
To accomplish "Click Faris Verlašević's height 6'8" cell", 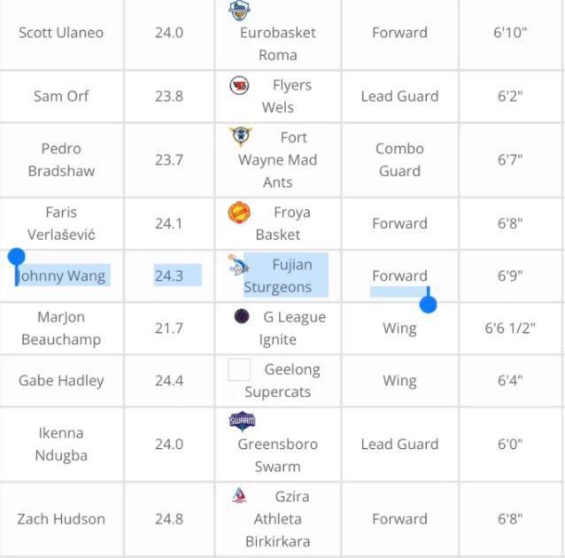I will tap(509, 223).
